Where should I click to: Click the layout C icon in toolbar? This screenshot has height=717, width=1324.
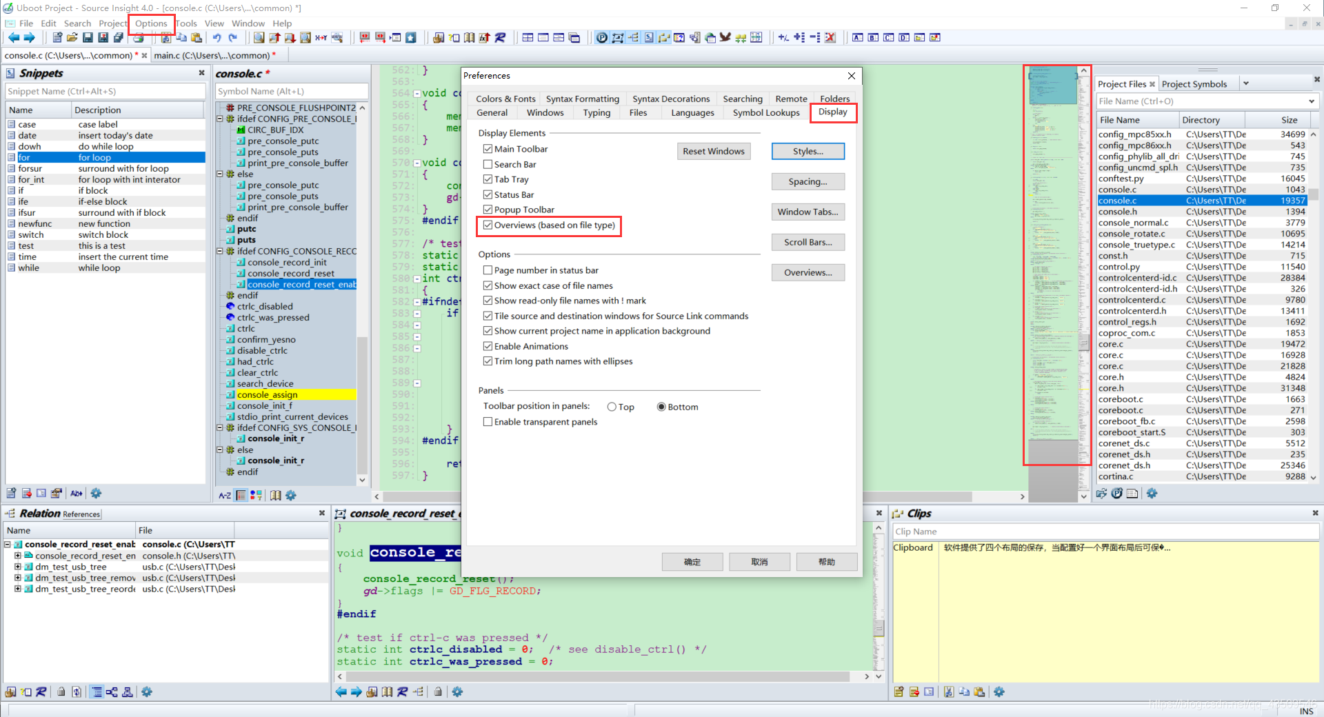tap(888, 38)
